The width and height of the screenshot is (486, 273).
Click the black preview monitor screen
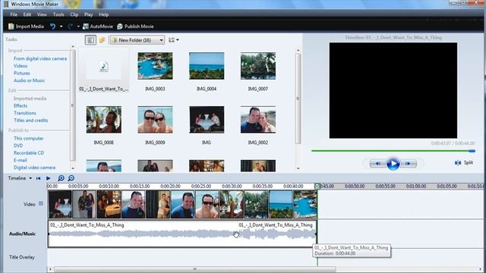tap(393, 90)
